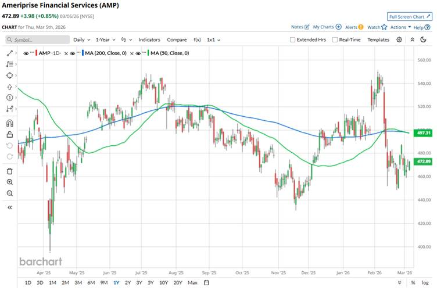Image resolution: width=437 pixels, height=291 pixels.
Task: Click the magnet snap mode icon
Action: point(9,123)
